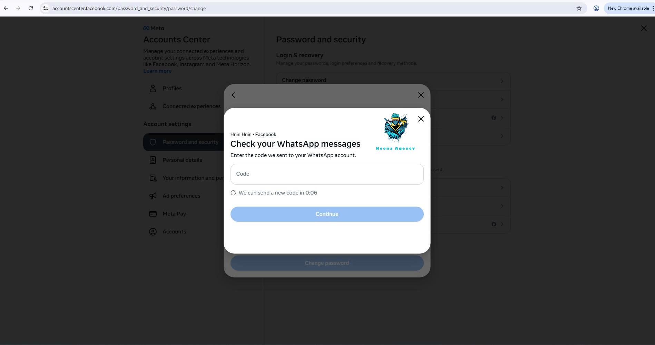Viewport: 655px width, 345px height.
Task: Select Password and security sidebar item
Action: 184,142
